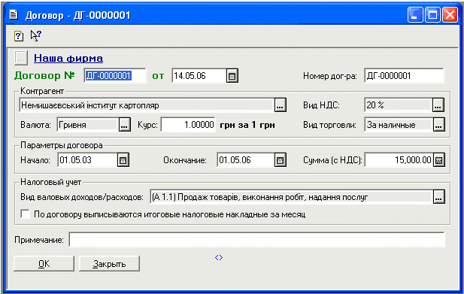Open Контрагент selection ellipsis button
Screen dimensions: 464x294
(x=281, y=105)
